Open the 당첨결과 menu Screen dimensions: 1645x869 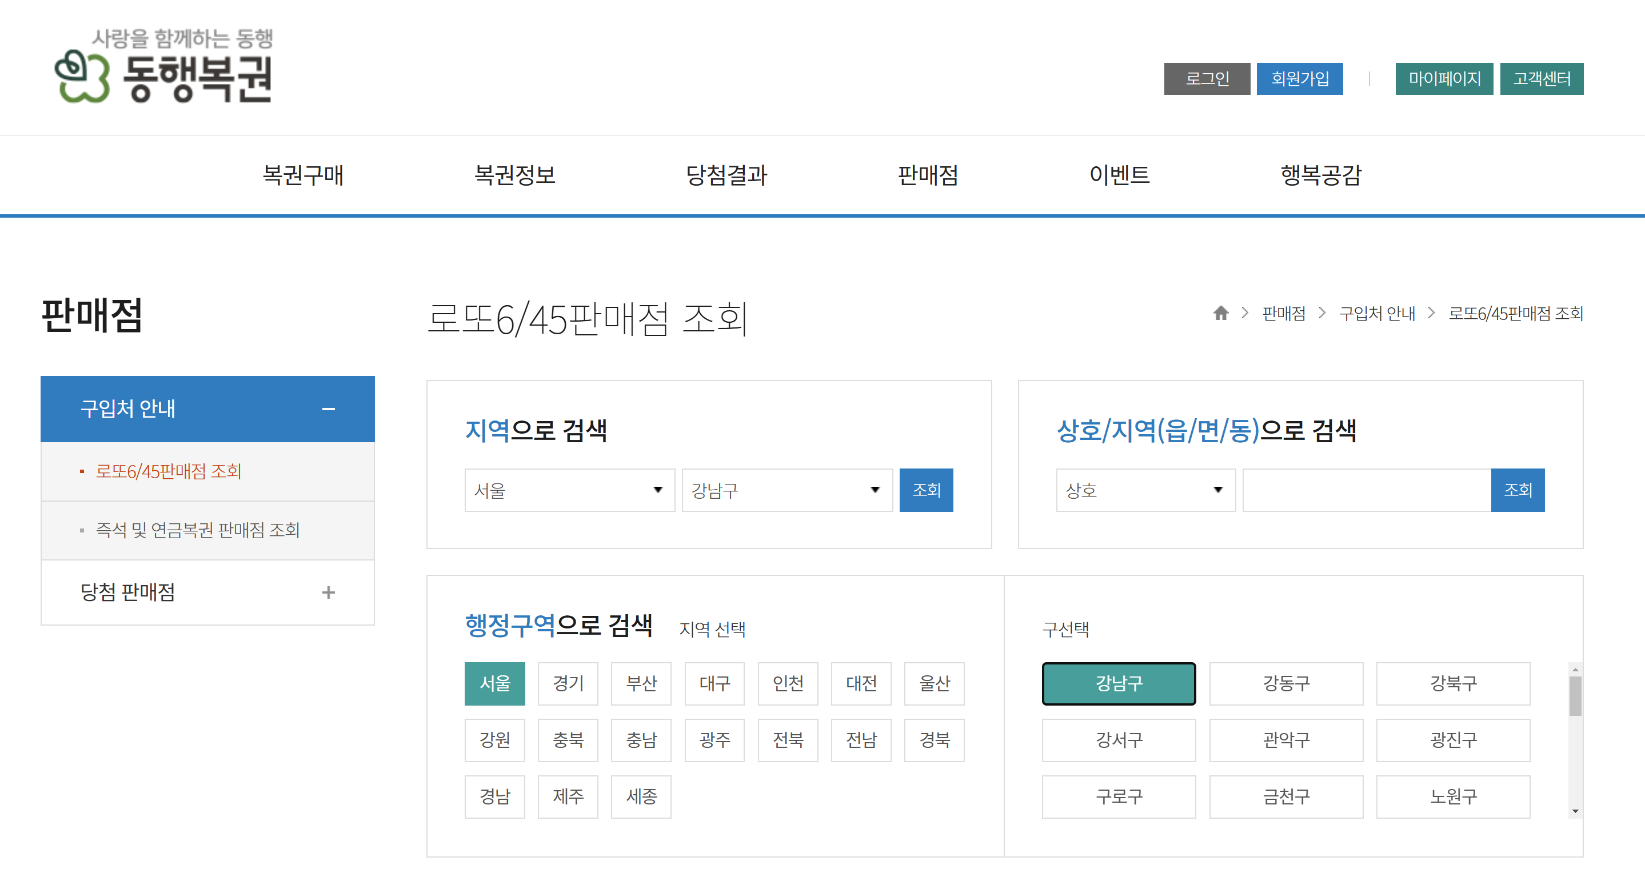[726, 175]
